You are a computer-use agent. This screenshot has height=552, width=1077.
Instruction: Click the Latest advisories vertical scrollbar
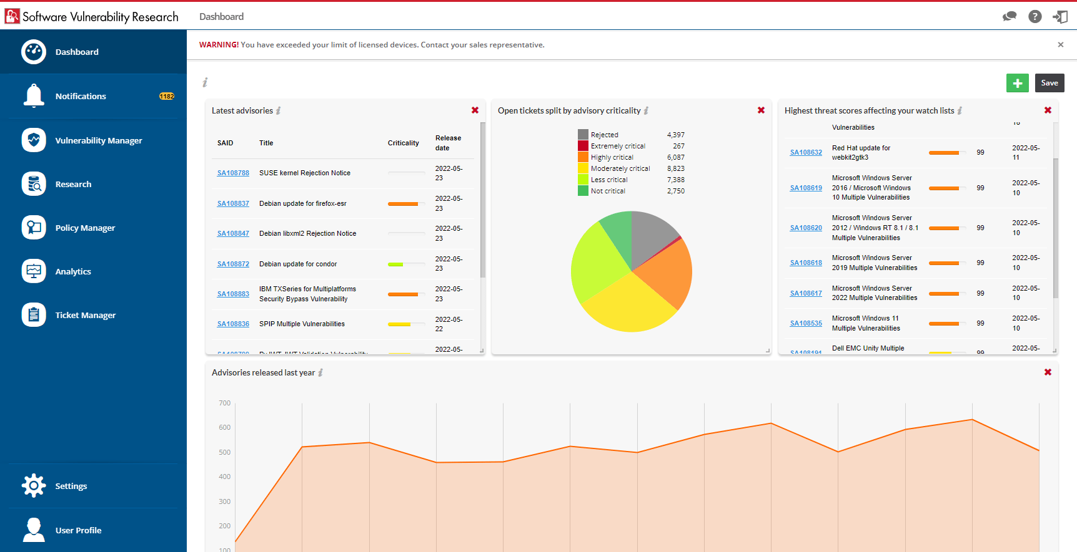pyautogui.click(x=483, y=200)
